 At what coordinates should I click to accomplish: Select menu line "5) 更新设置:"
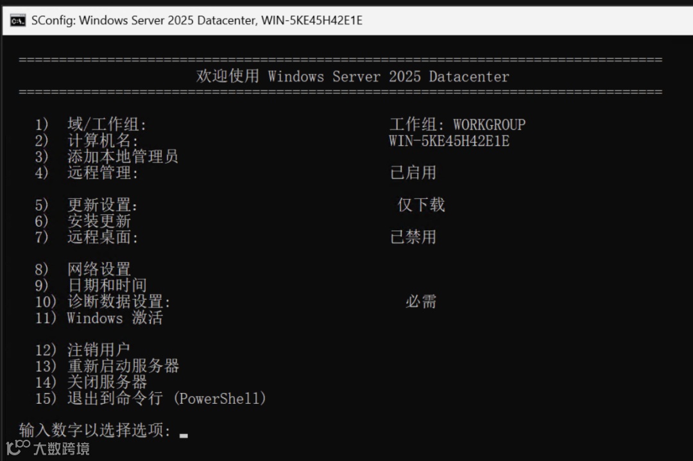click(87, 205)
